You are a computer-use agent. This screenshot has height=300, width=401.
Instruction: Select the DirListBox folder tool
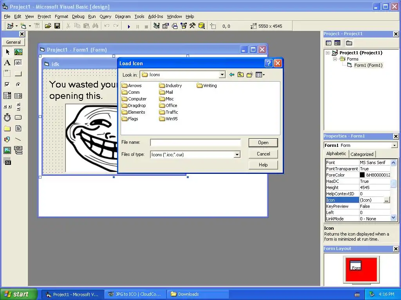7,128
